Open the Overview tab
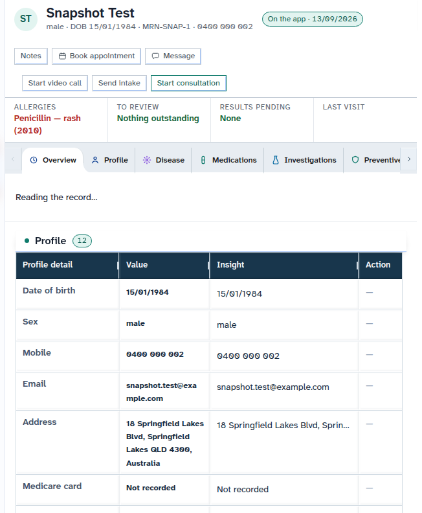Image resolution: width=422 pixels, height=513 pixels. click(x=52, y=160)
